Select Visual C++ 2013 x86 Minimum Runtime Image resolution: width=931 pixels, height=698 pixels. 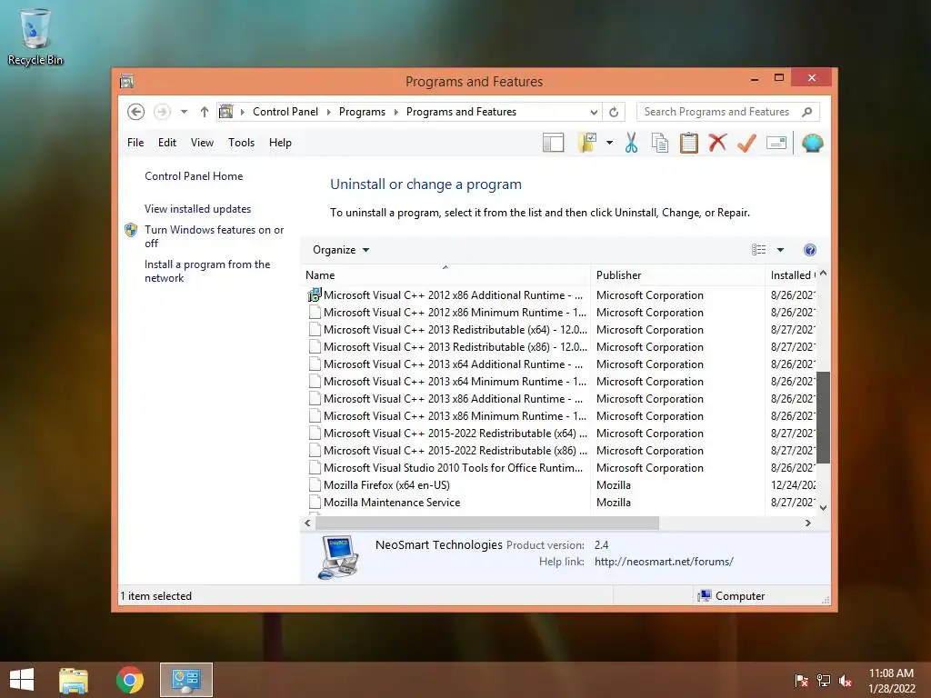pos(445,416)
